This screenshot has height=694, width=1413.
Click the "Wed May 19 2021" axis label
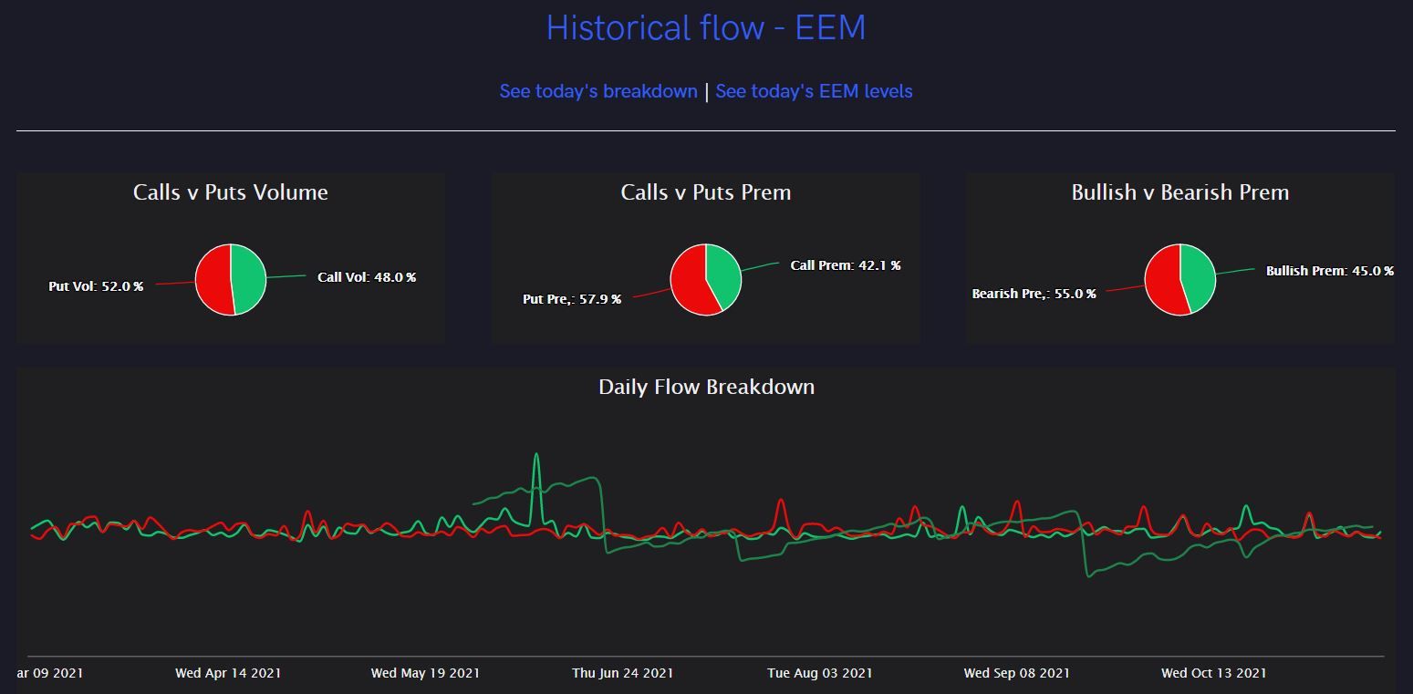click(425, 673)
